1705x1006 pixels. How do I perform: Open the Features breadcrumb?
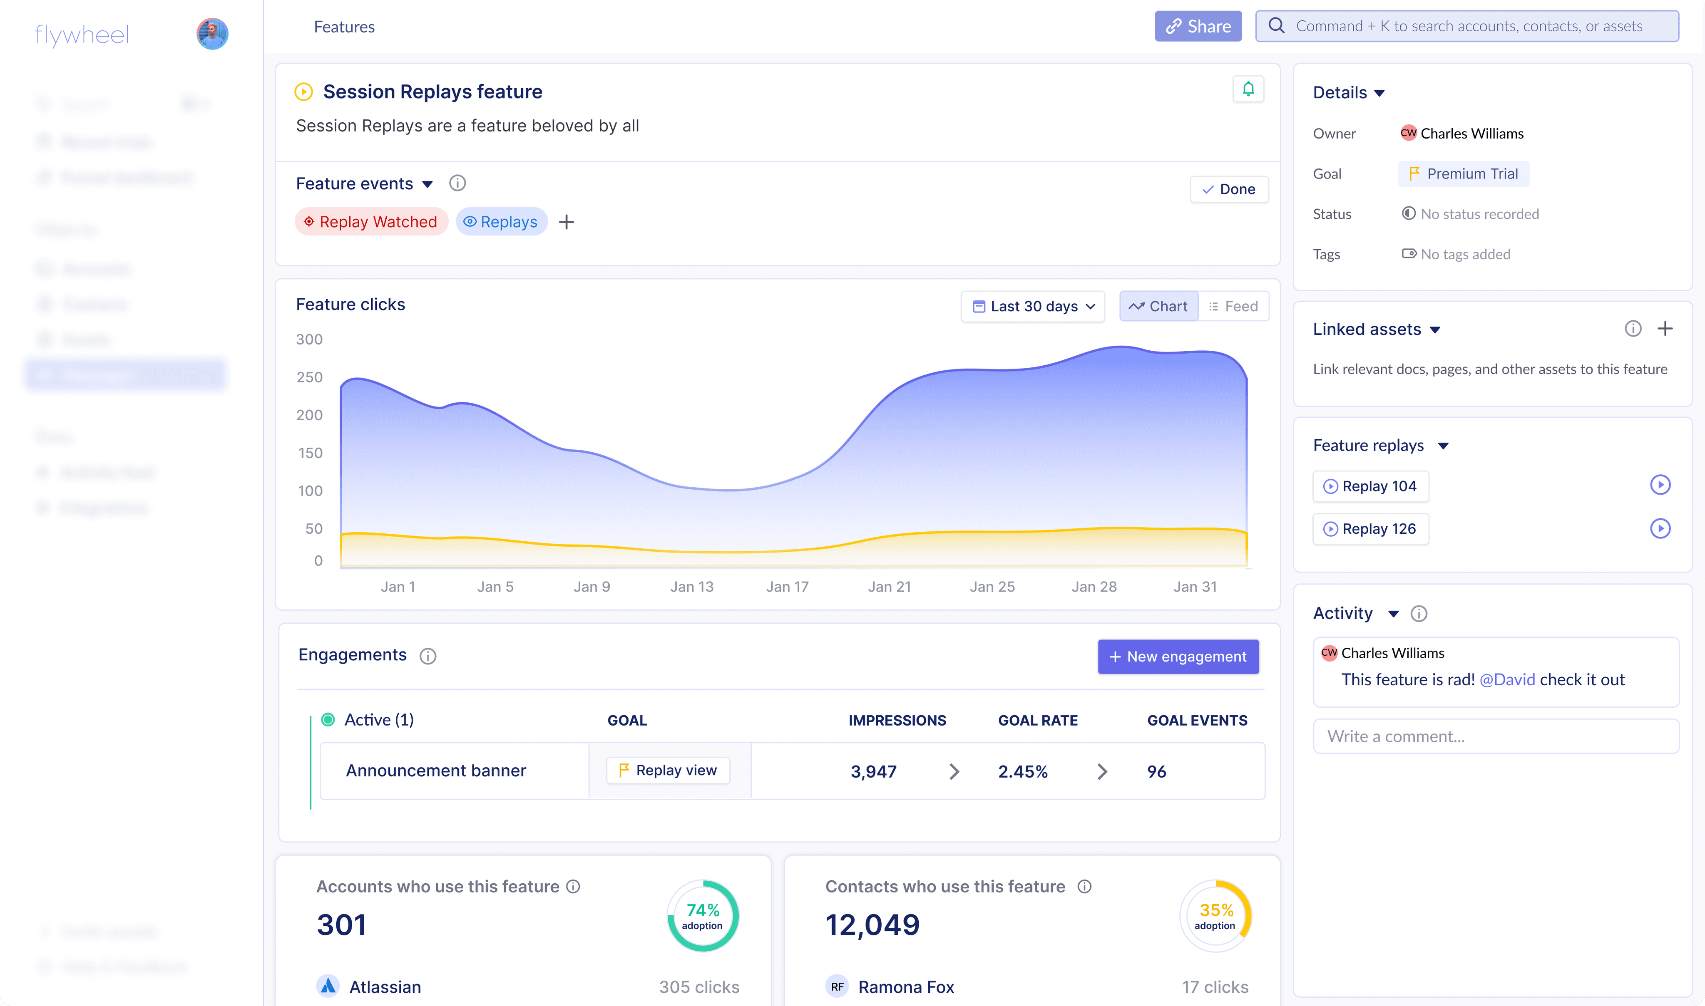pyautogui.click(x=344, y=27)
